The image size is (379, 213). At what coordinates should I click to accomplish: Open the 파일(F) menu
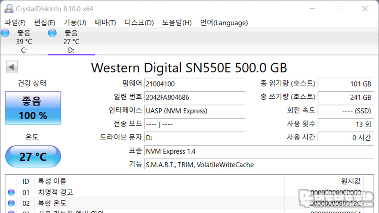click(15, 23)
